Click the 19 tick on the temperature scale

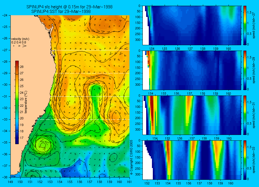[22, 125]
